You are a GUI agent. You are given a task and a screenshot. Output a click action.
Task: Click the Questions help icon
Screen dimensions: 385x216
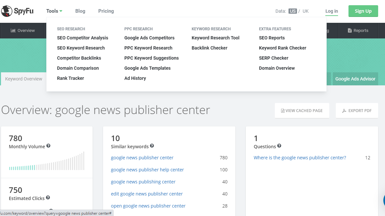[x=279, y=146]
